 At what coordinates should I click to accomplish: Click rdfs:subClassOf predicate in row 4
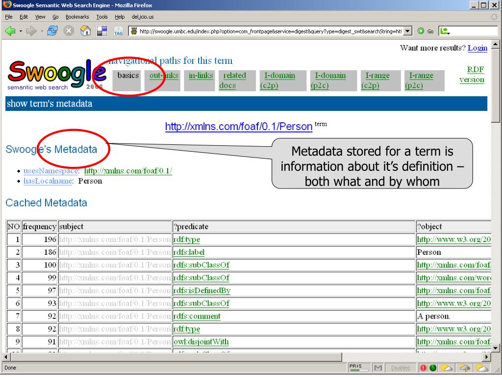pos(201,278)
